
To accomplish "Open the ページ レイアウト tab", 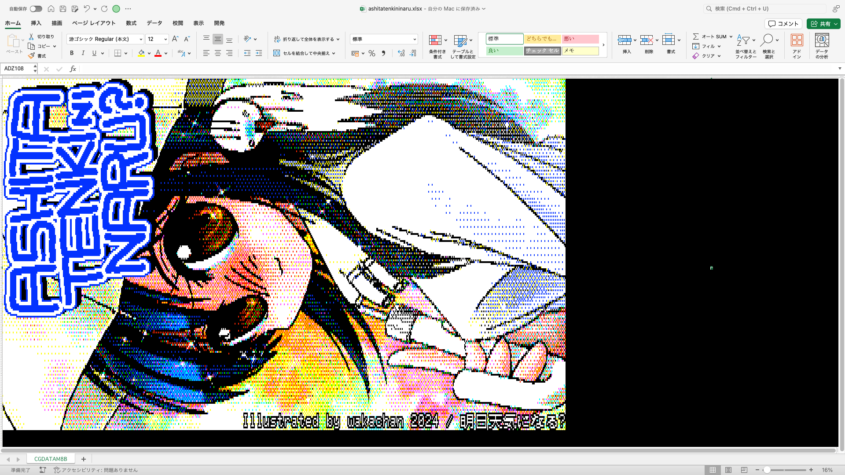I will (x=94, y=23).
